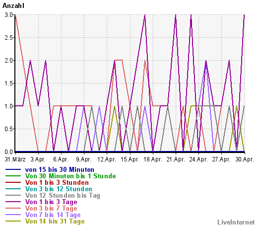Click the 'Von 3 bis 12 Stunden' legend label
The height and width of the screenshot is (227, 258).
[59, 189]
